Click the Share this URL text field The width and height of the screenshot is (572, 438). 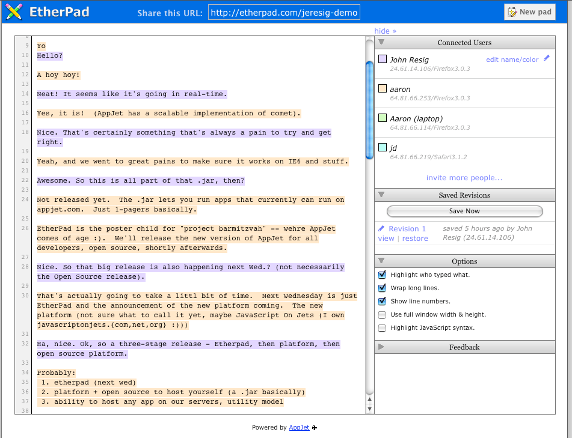(284, 13)
